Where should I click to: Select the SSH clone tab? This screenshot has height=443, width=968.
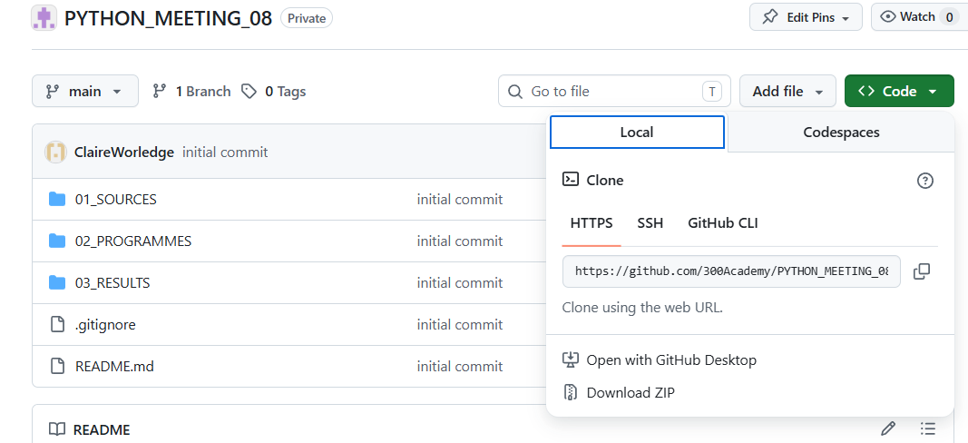pyautogui.click(x=650, y=223)
